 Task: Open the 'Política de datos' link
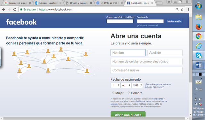coord(143,101)
